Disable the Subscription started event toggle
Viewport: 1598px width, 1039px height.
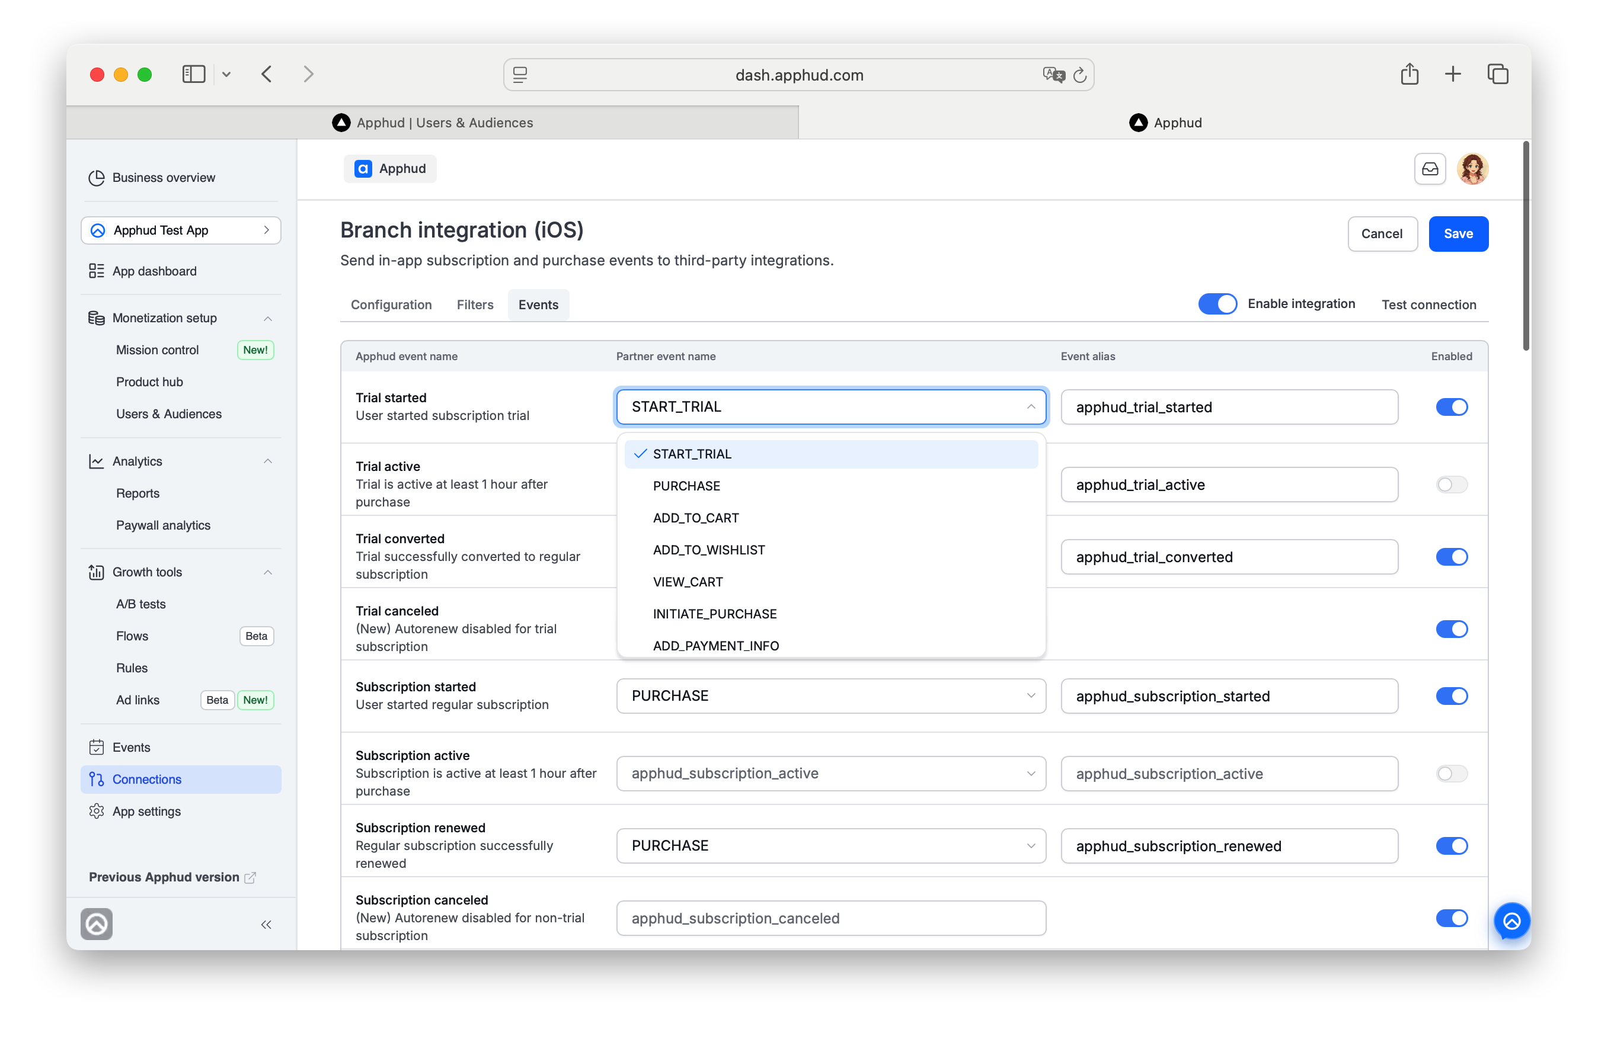[1451, 695]
